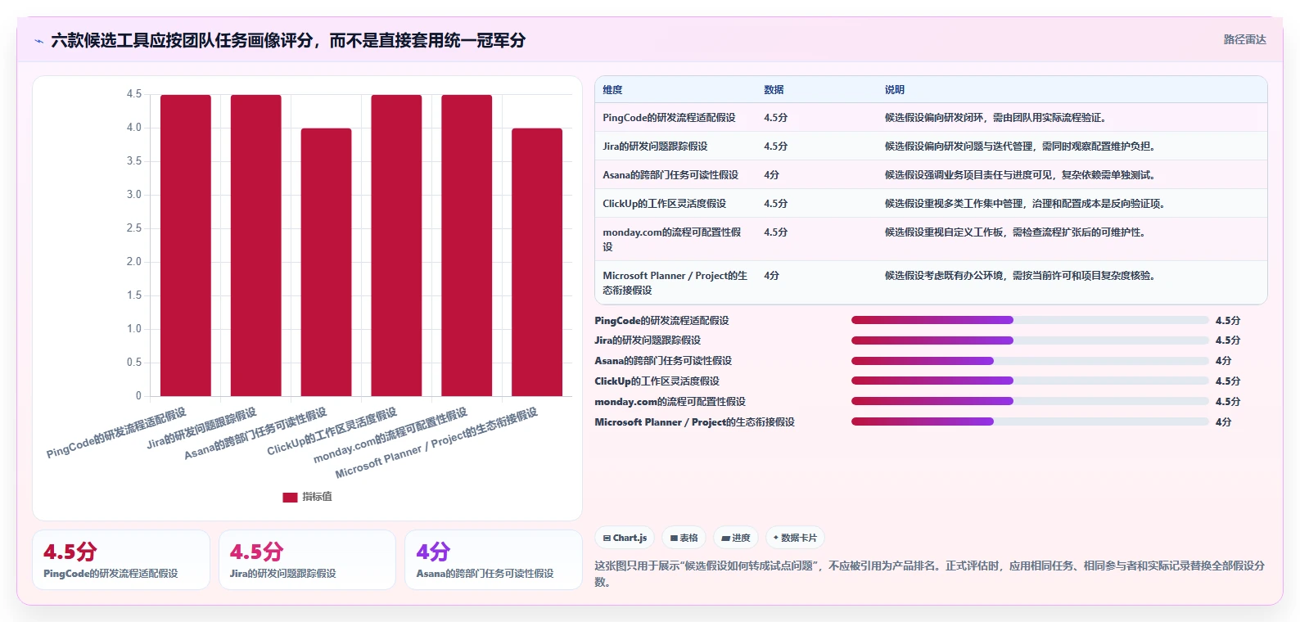Click the Asana progress bar
Viewport: 1300px width, 622px height.
[1030, 361]
